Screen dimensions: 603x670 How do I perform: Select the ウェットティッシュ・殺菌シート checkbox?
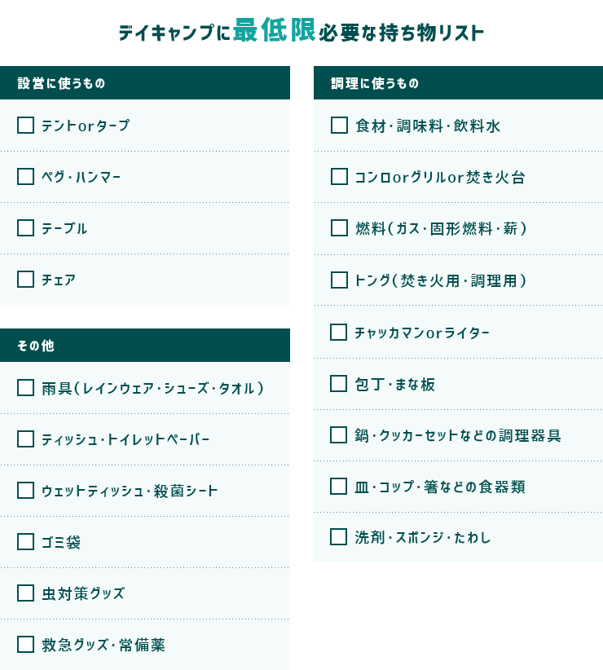click(25, 490)
